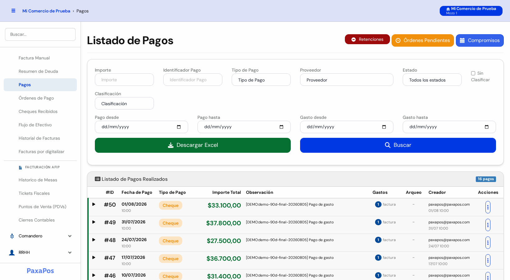Click Descargar Excel button

coord(193,145)
